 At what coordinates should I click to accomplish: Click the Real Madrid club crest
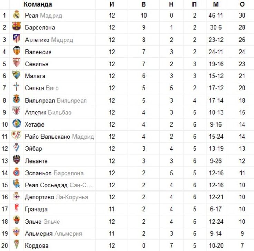coord(16,15)
